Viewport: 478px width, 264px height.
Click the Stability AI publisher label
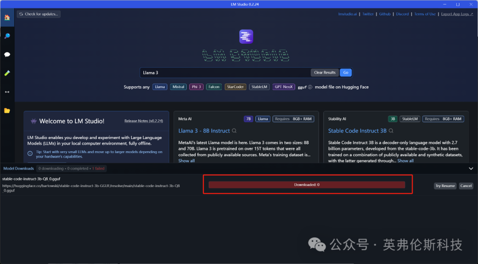pyautogui.click(x=337, y=119)
